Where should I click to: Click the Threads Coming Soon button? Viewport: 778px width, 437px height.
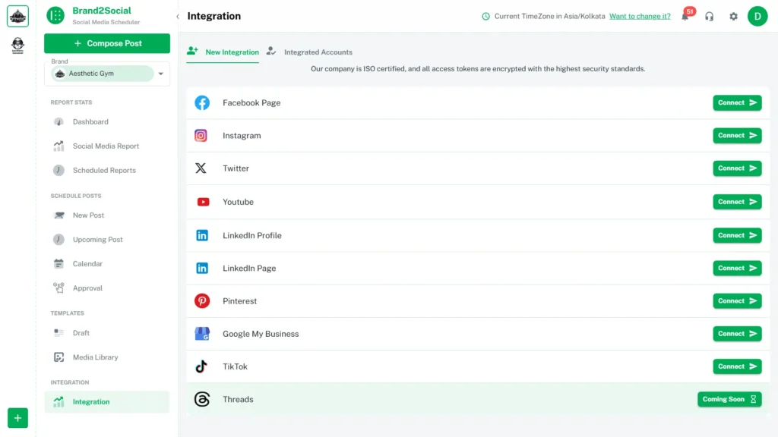pyautogui.click(x=729, y=399)
